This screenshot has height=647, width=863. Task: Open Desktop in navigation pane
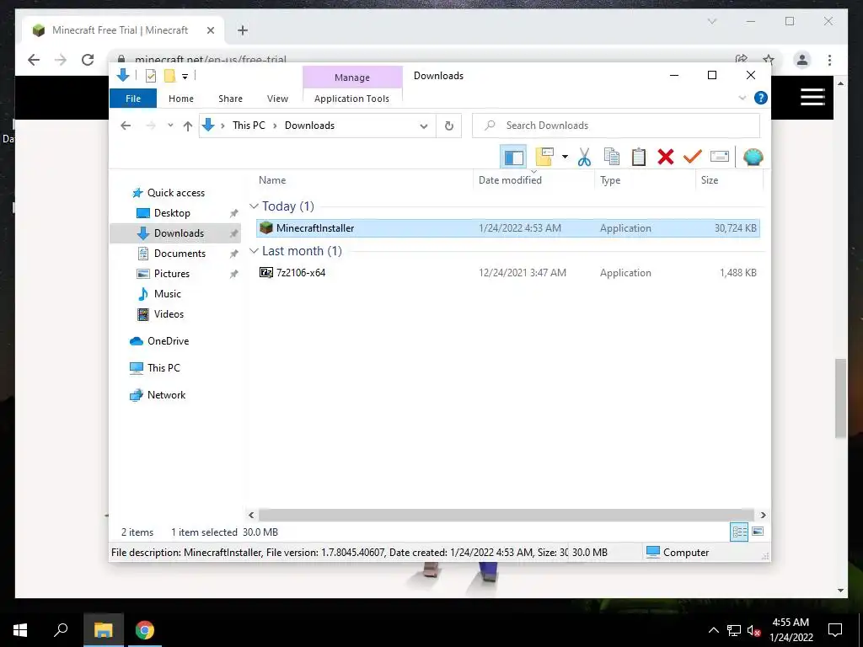(172, 213)
